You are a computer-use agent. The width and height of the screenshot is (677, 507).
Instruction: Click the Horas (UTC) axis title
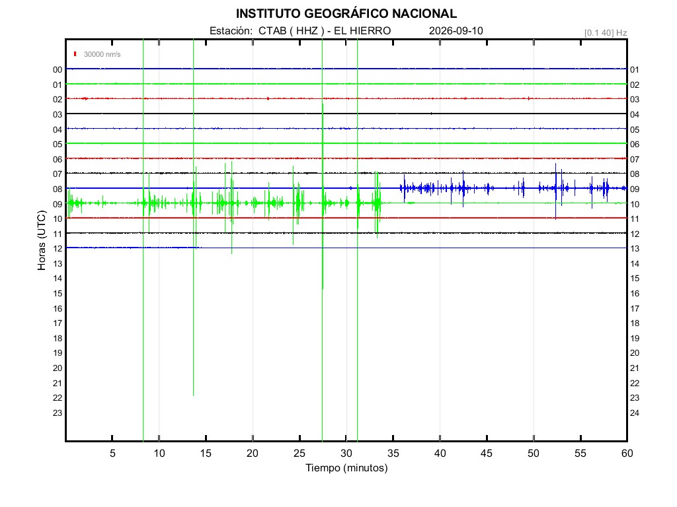tap(42, 240)
